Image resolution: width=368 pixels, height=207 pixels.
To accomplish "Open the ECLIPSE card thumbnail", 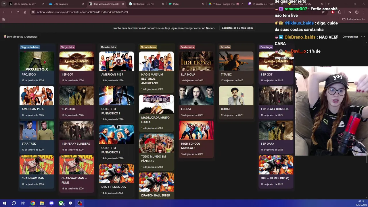I will 196,96.
